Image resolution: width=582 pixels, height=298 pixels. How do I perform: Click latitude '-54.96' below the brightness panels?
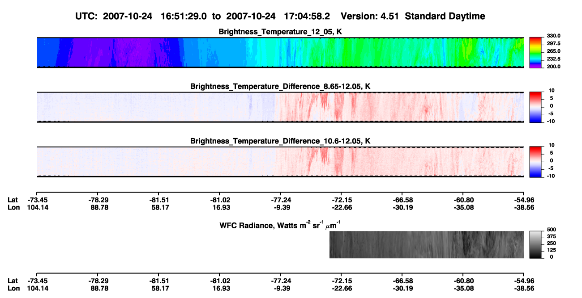click(524, 200)
